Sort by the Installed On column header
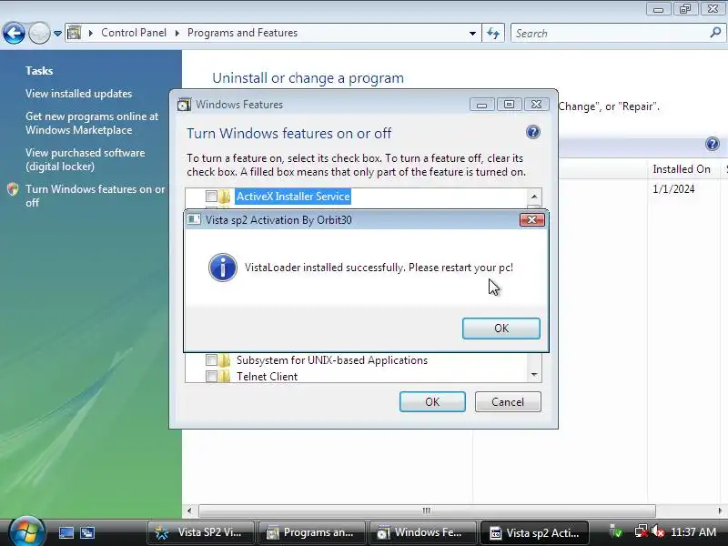 tap(682, 169)
